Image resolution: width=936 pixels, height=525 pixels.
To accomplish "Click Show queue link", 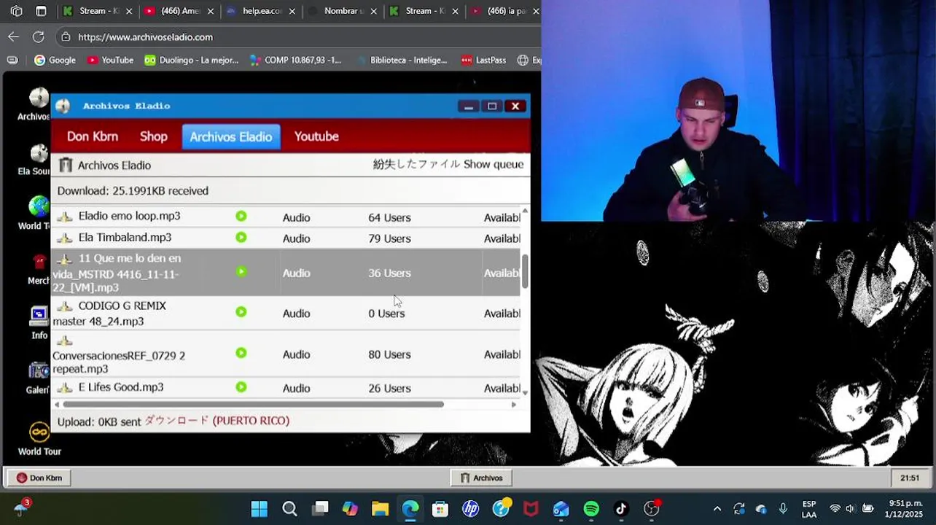I will 494,164.
